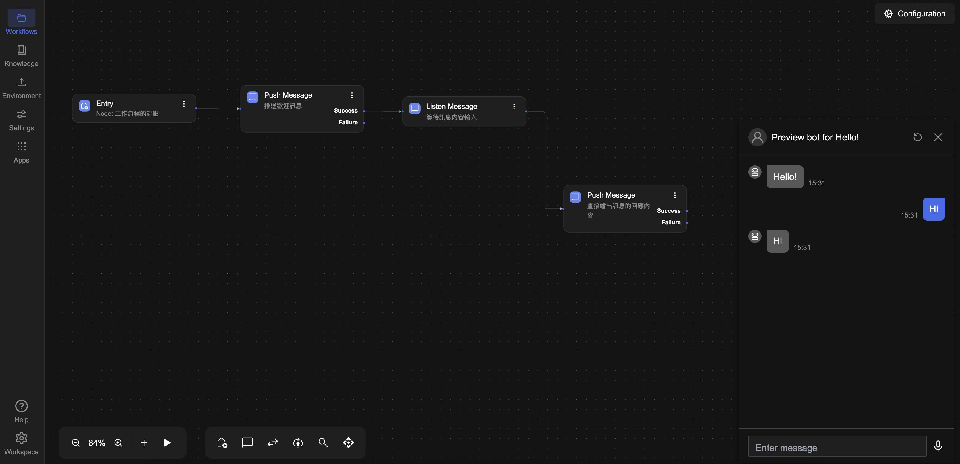Go to Environment in the sidebar

[21, 88]
